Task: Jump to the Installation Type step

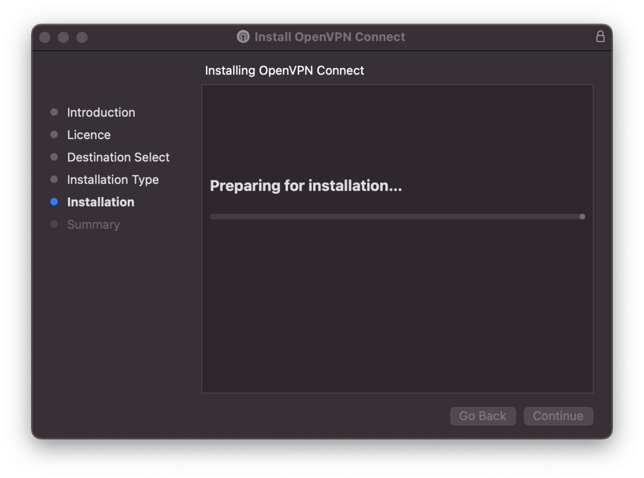Action: 113,179
